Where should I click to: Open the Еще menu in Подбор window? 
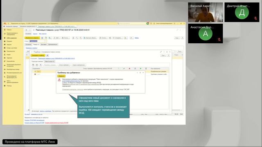click(x=163, y=56)
